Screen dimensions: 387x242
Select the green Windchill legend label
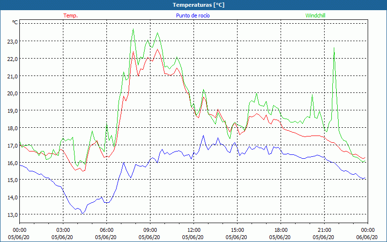pyautogui.click(x=315, y=15)
